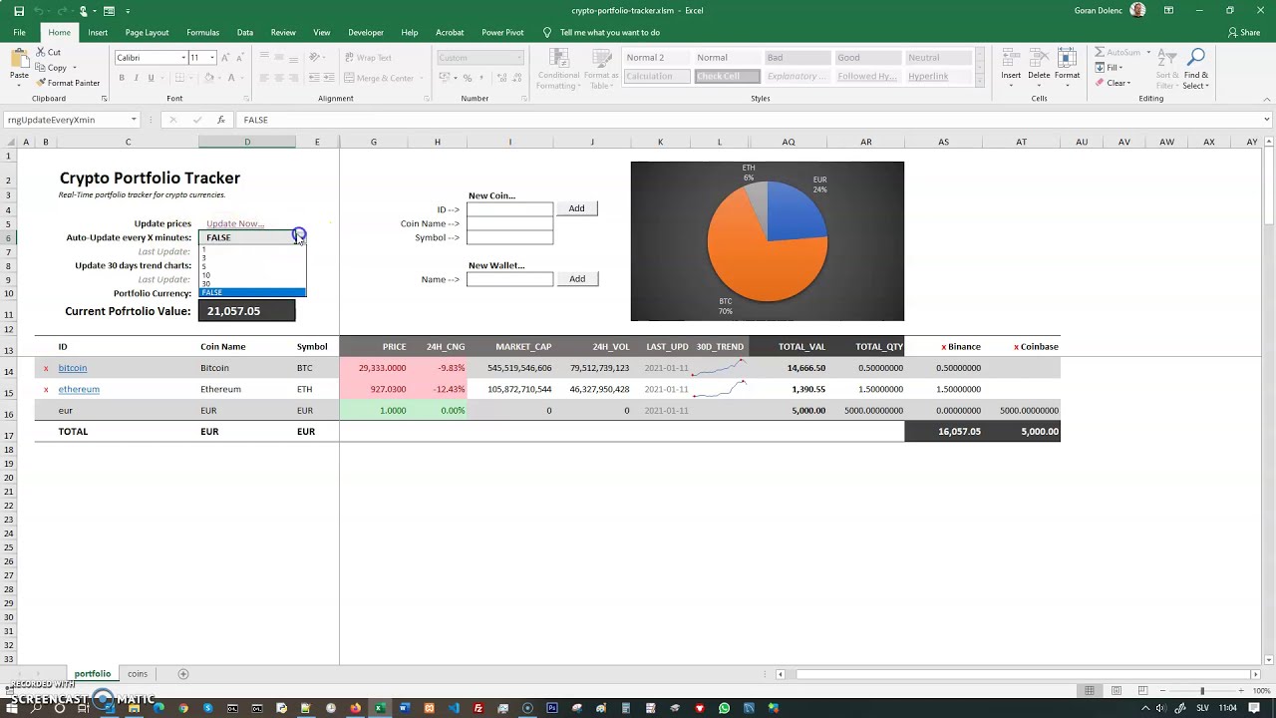Select 30 option in auto-update list
Viewport: 1276px width, 718px height.
point(252,283)
